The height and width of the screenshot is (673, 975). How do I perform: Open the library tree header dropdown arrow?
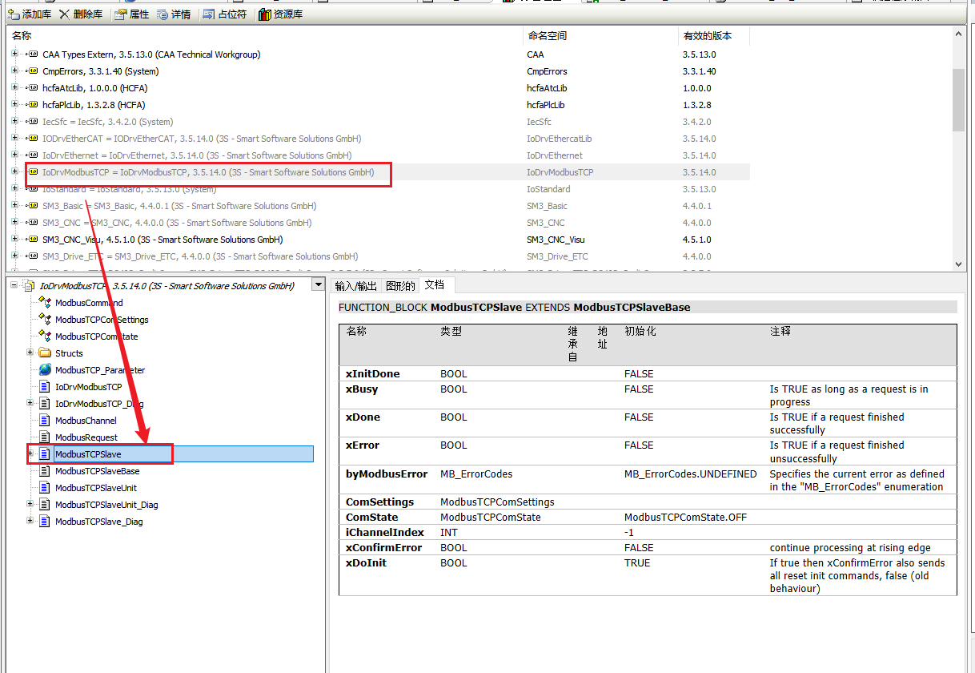coord(319,285)
